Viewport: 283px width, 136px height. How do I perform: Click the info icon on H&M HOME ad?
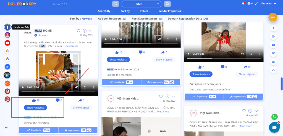[85, 31]
